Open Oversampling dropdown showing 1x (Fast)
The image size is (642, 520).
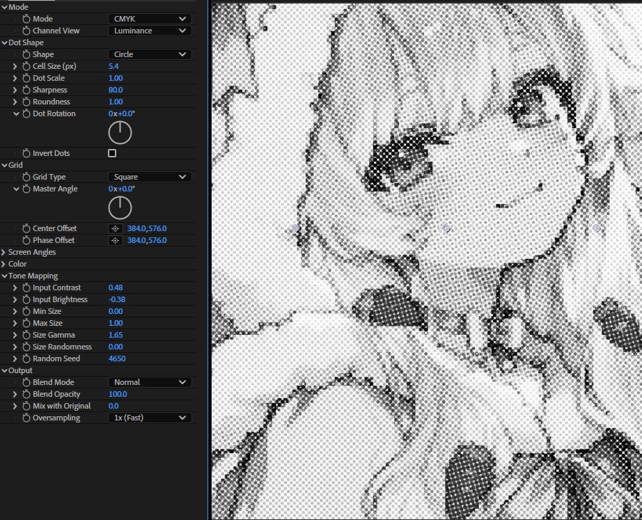150,418
